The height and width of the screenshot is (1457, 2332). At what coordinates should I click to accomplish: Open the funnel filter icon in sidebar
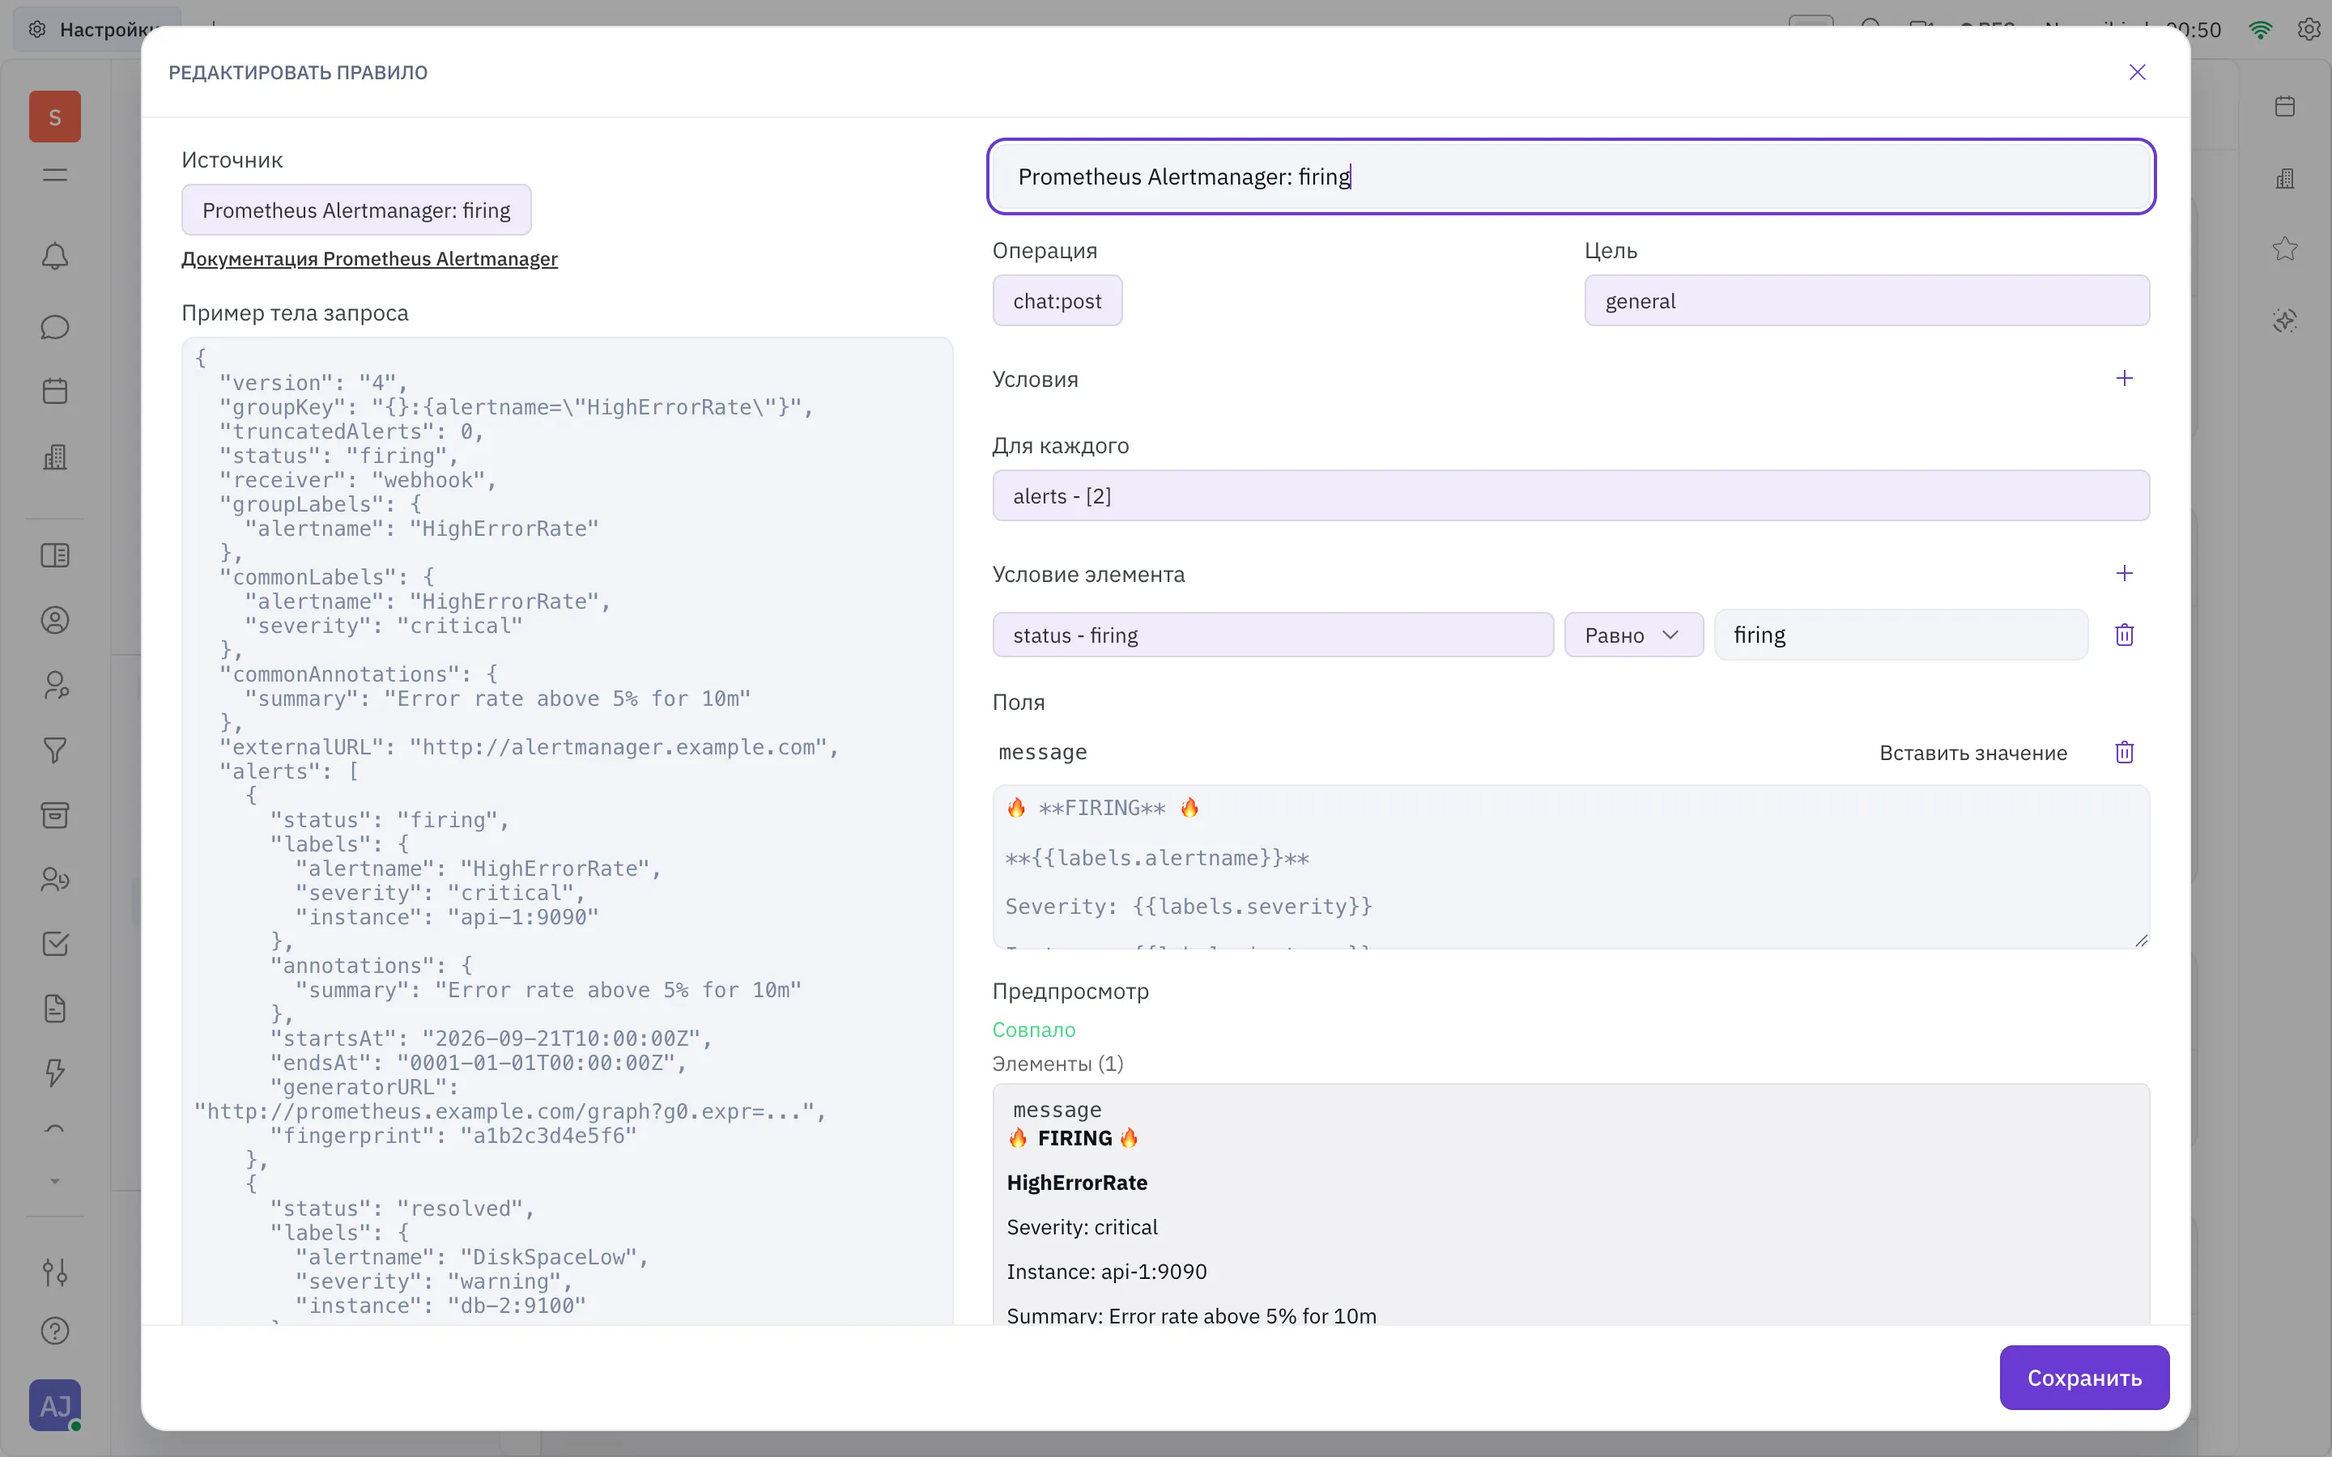coord(55,750)
